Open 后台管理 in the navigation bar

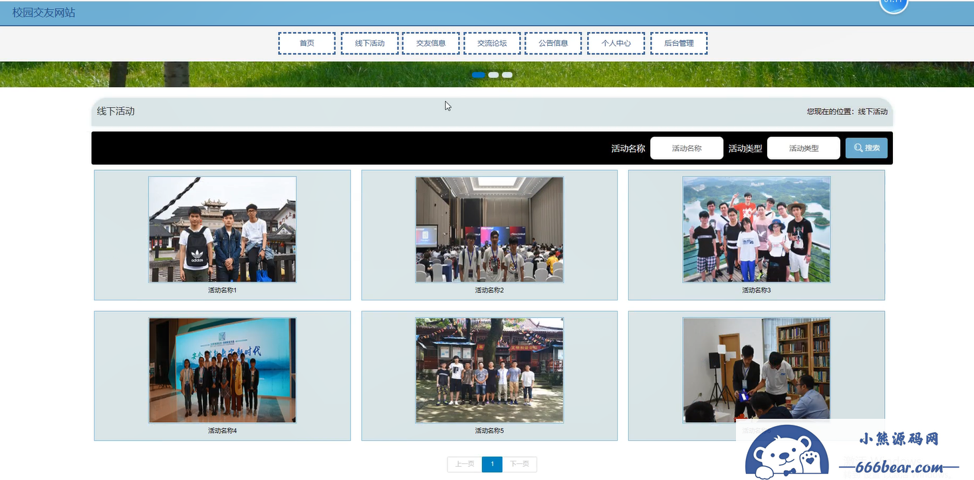(x=679, y=43)
